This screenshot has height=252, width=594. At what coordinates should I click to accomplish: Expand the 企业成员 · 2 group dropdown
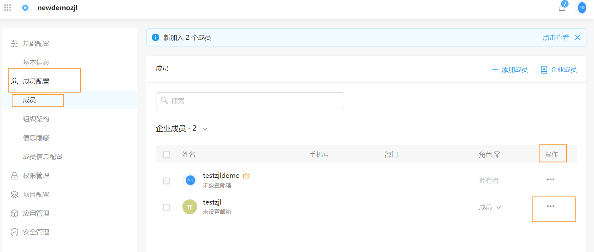[205, 129]
